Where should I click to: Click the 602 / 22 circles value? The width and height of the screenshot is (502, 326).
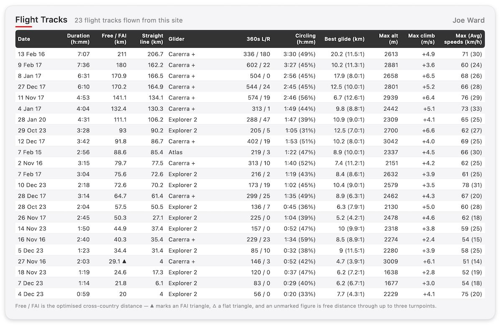click(259, 65)
